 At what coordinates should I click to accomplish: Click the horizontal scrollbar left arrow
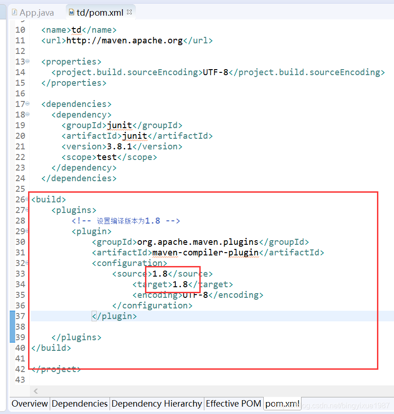[x=35, y=391]
